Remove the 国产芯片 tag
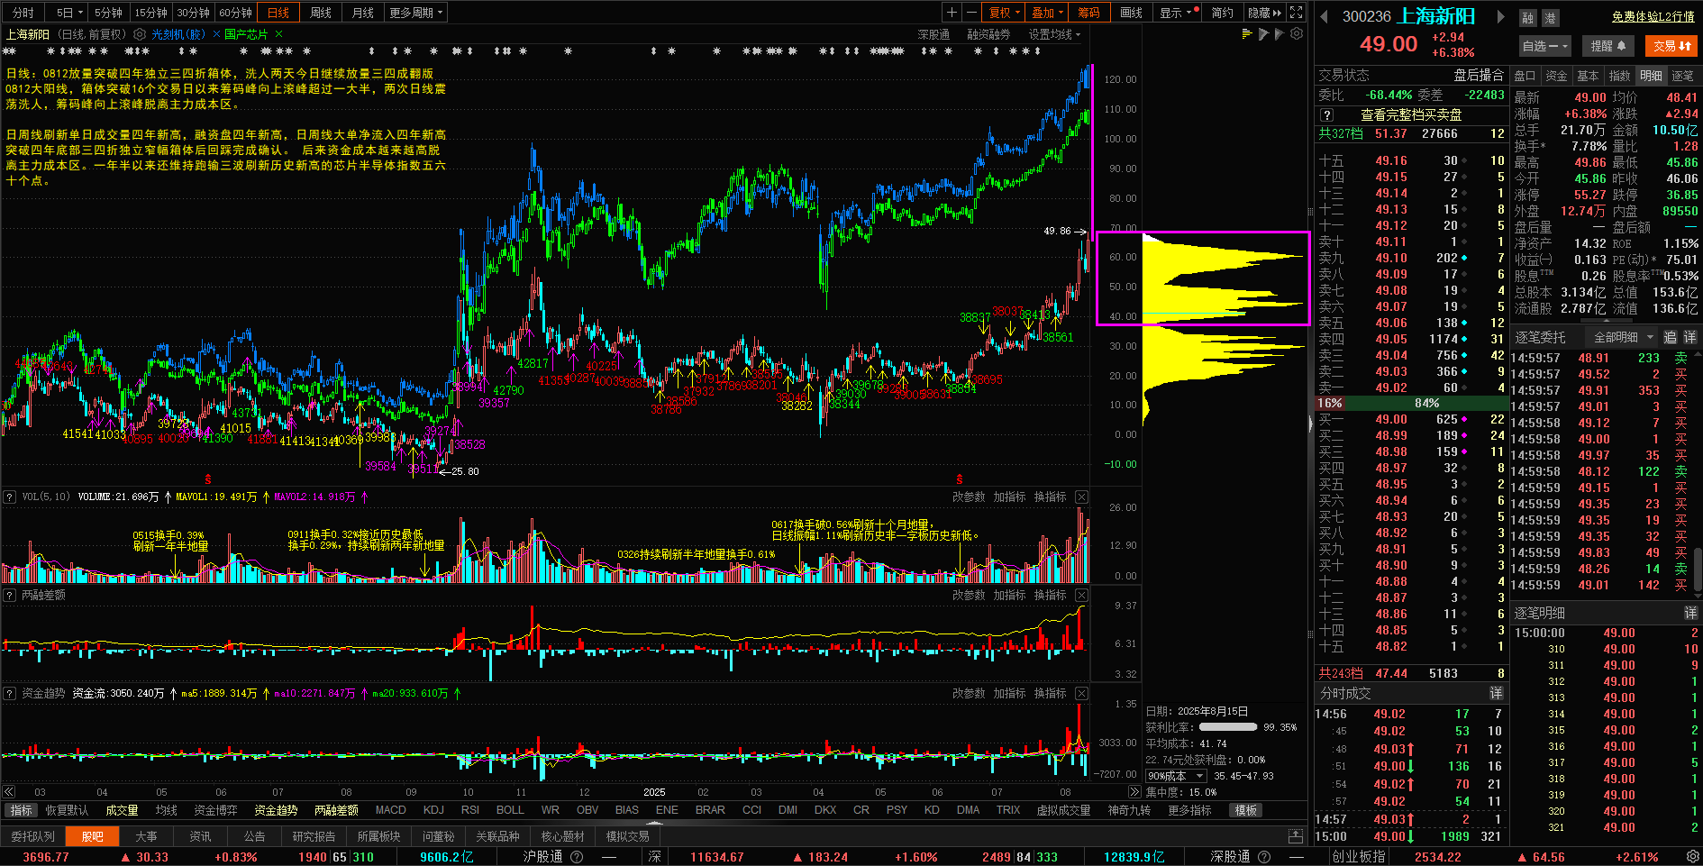Viewport: 1703px width, 866px height. (278, 34)
